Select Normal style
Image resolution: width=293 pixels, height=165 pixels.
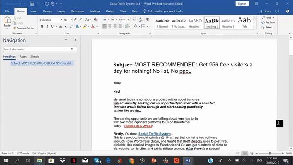[x=162, y=23]
